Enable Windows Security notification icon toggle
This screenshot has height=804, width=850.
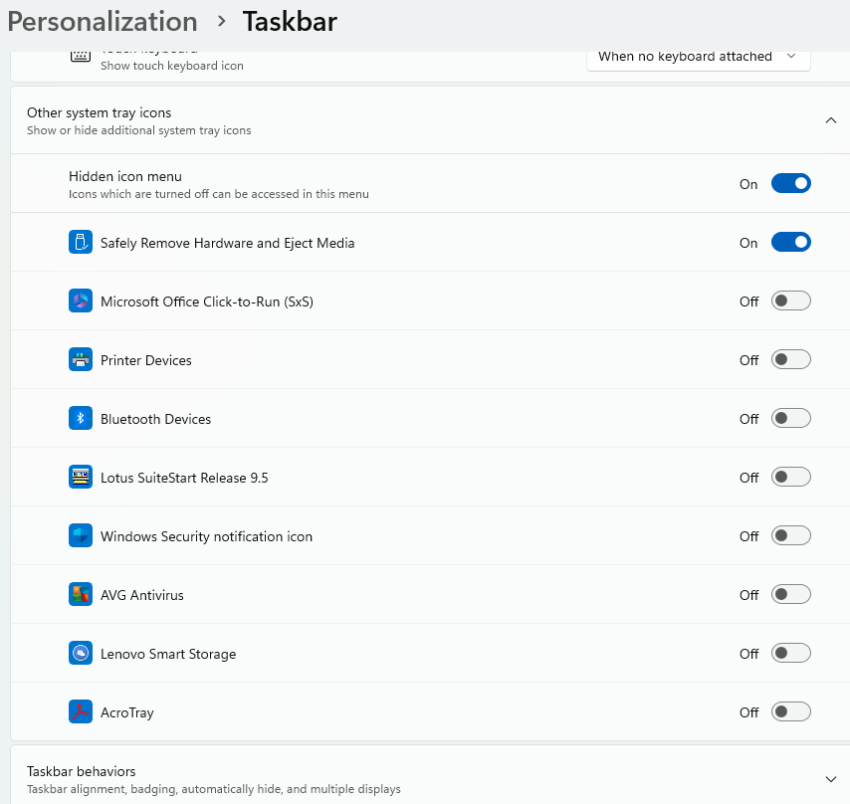click(791, 535)
